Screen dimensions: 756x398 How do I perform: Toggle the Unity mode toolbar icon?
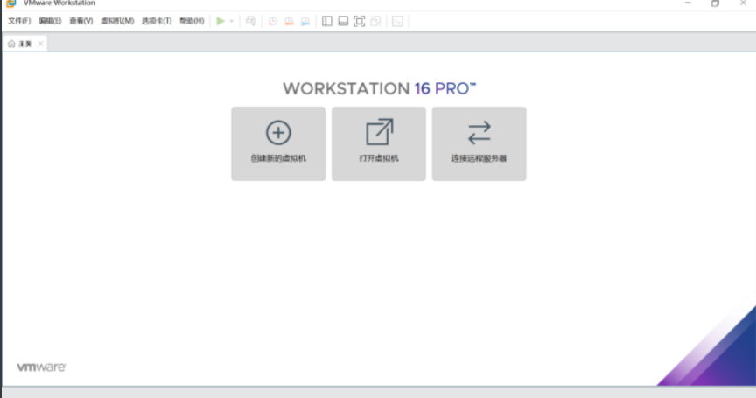click(x=375, y=21)
